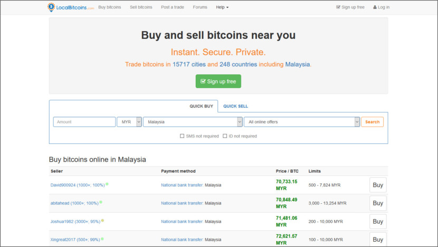Open Sell bitcoins in the navbar
The width and height of the screenshot is (438, 247).
(141, 7)
